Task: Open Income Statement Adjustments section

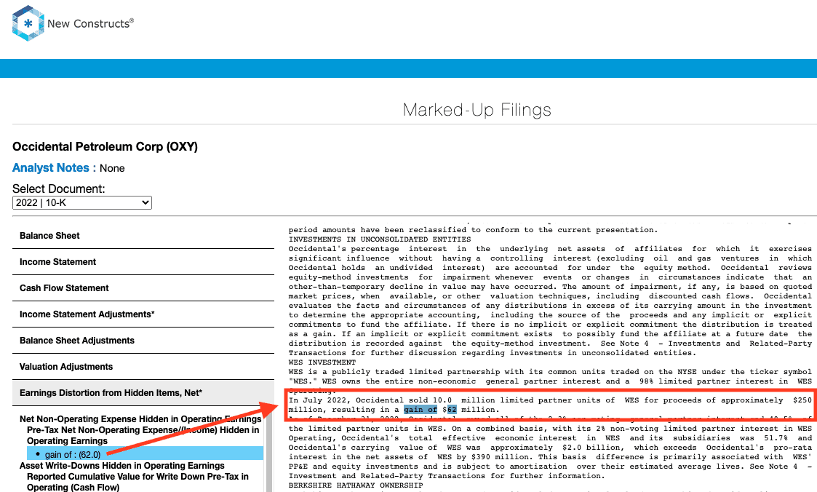Action: point(143,314)
